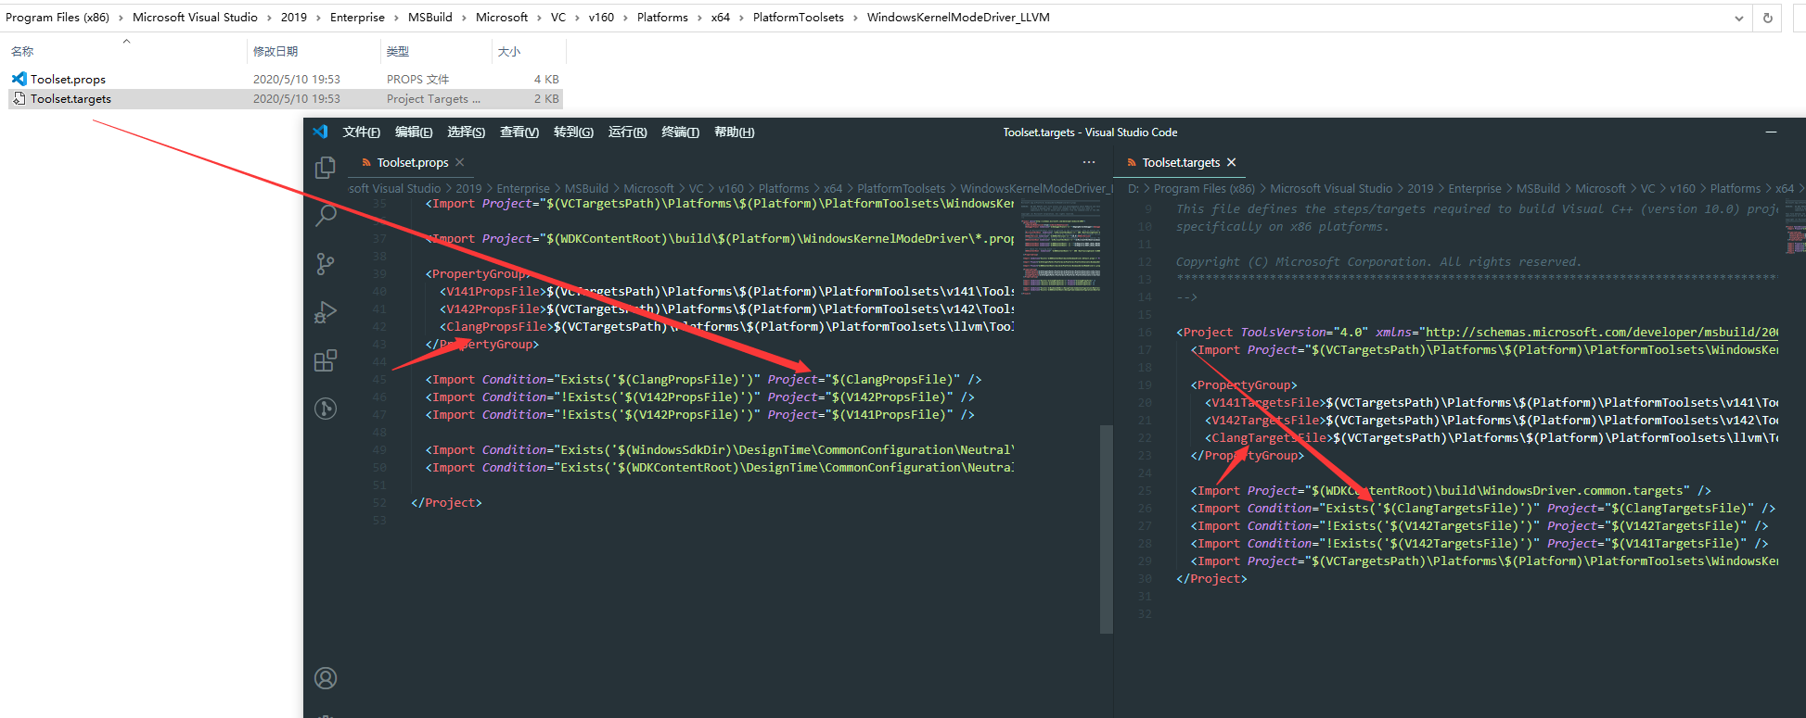Open the 查看(V) menu in VS Code

[519, 132]
